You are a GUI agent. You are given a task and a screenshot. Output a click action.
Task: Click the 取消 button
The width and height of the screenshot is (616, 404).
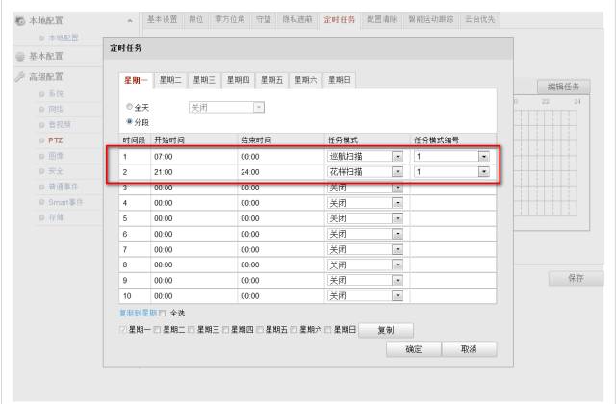(x=469, y=349)
